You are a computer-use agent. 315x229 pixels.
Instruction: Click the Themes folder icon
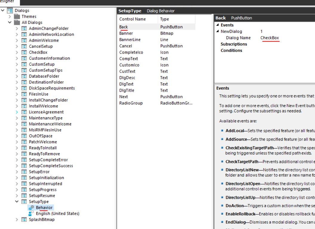[x=17, y=16]
